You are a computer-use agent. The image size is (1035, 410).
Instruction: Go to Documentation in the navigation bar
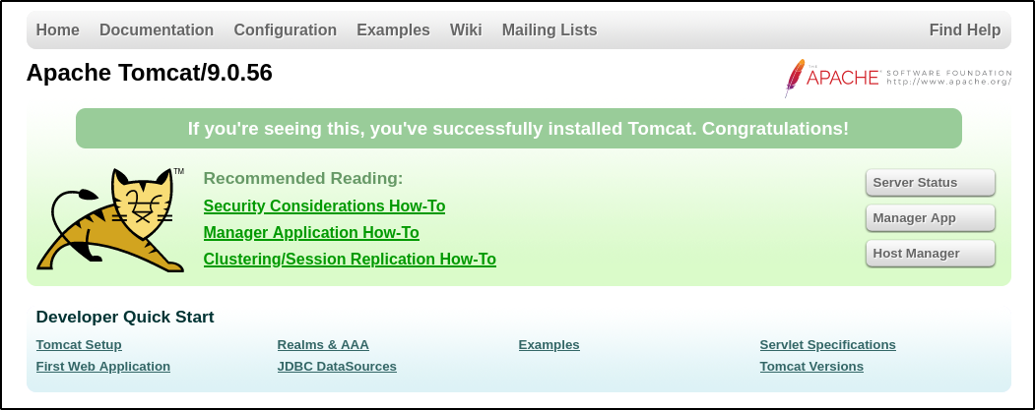pyautogui.click(x=157, y=30)
